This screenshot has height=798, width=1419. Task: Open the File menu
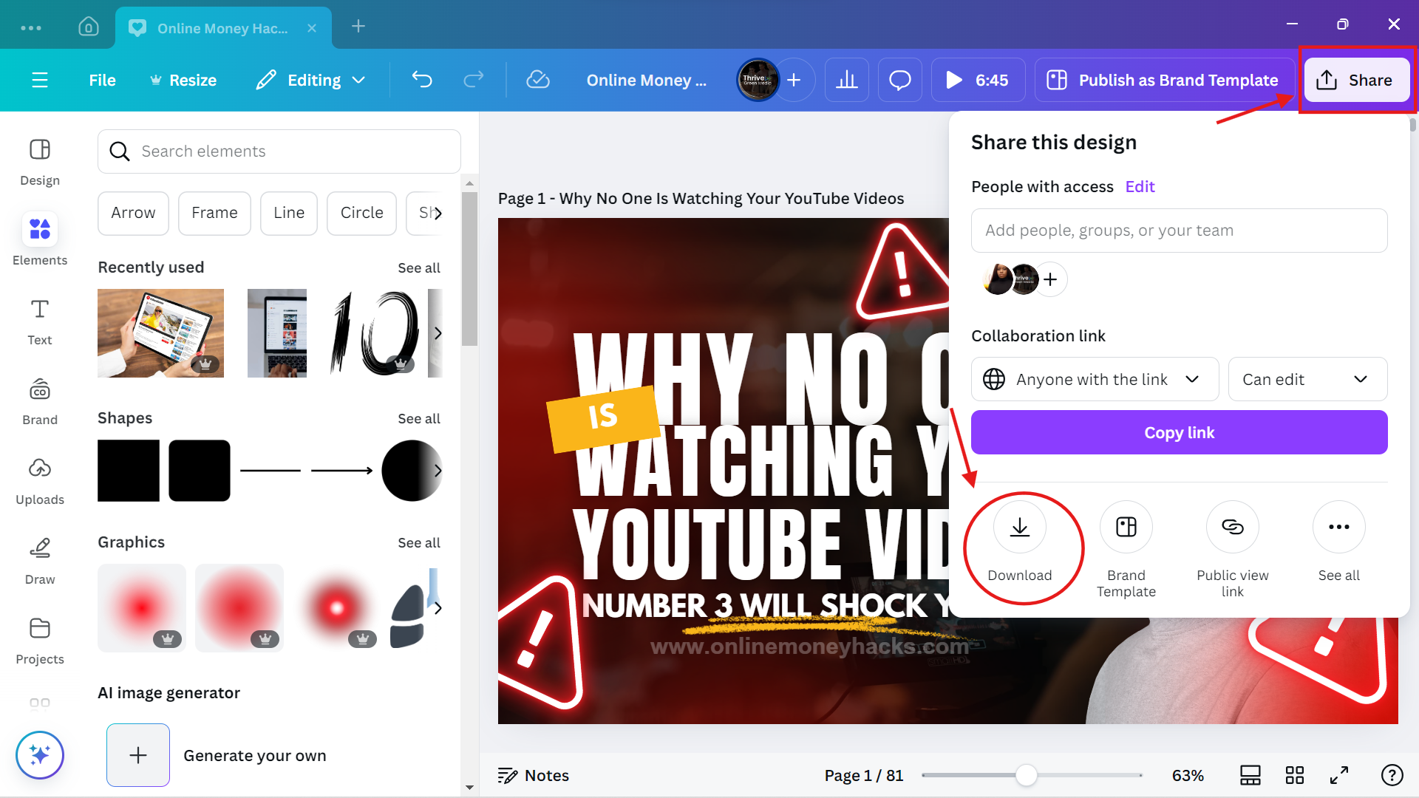102,80
